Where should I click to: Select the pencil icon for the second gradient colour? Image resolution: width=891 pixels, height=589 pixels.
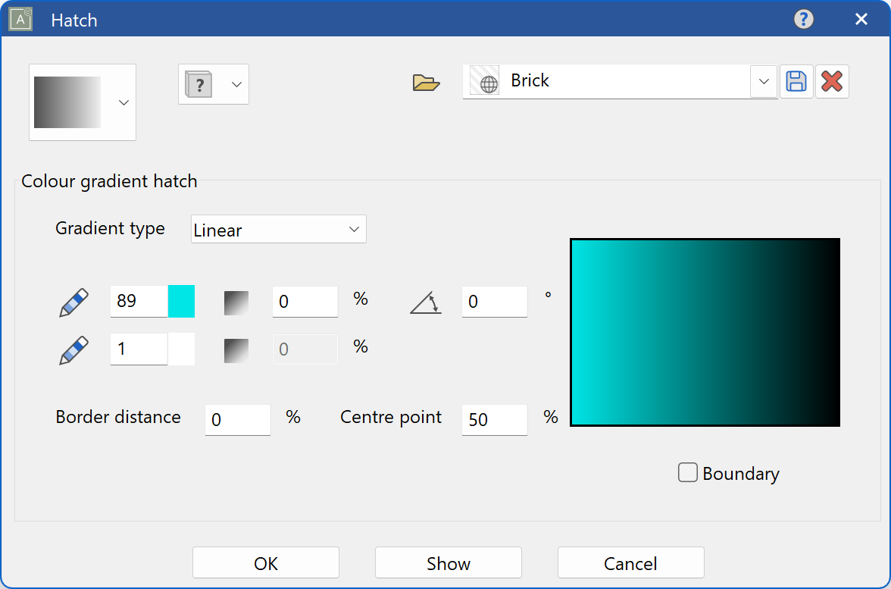coord(72,349)
